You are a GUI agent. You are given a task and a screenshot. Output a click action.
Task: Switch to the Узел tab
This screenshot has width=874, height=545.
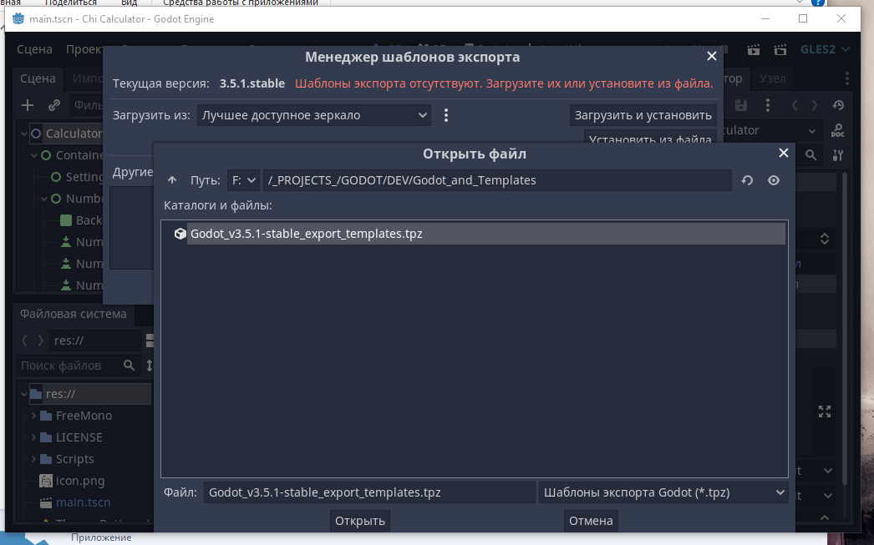tap(773, 78)
